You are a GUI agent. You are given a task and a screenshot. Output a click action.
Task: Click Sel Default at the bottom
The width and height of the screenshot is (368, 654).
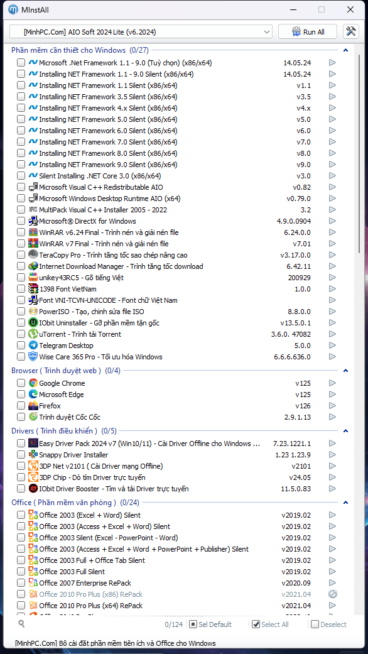point(210,624)
